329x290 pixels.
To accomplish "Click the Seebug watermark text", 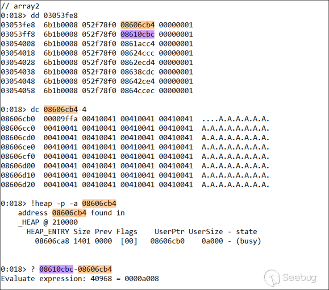I will click(300, 278).
